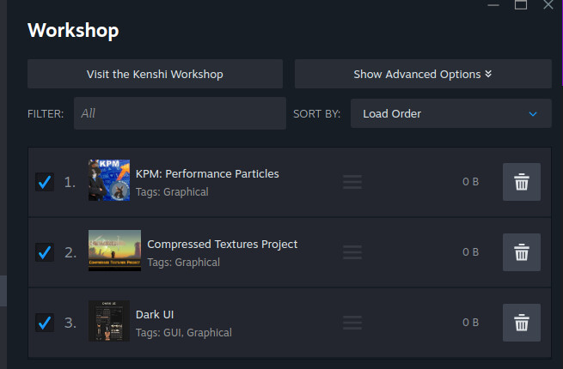Click the trash icon for Dark UI
563x369 pixels.
(x=522, y=323)
